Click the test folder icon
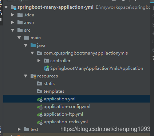154x136 pixels. (x=27, y=129)
